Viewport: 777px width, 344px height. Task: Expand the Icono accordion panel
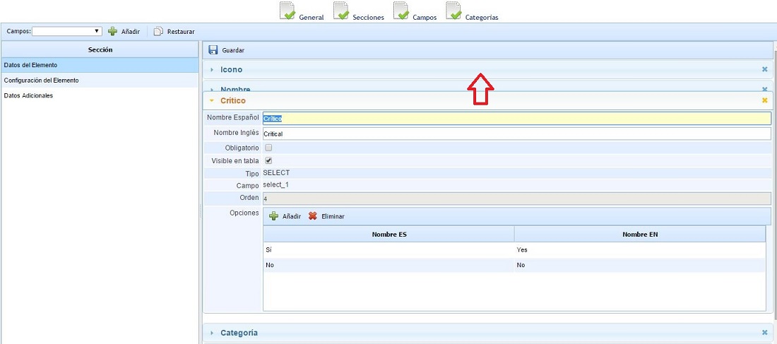point(231,69)
